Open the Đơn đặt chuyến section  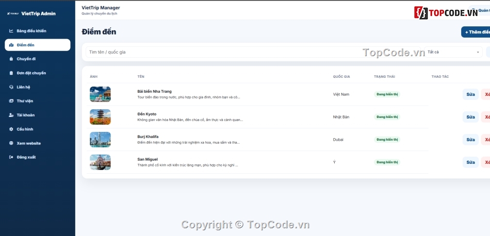point(38,73)
